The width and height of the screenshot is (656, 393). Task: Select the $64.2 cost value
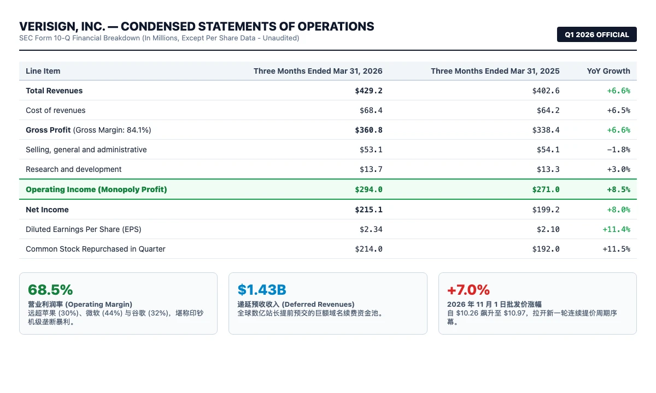[x=548, y=110]
